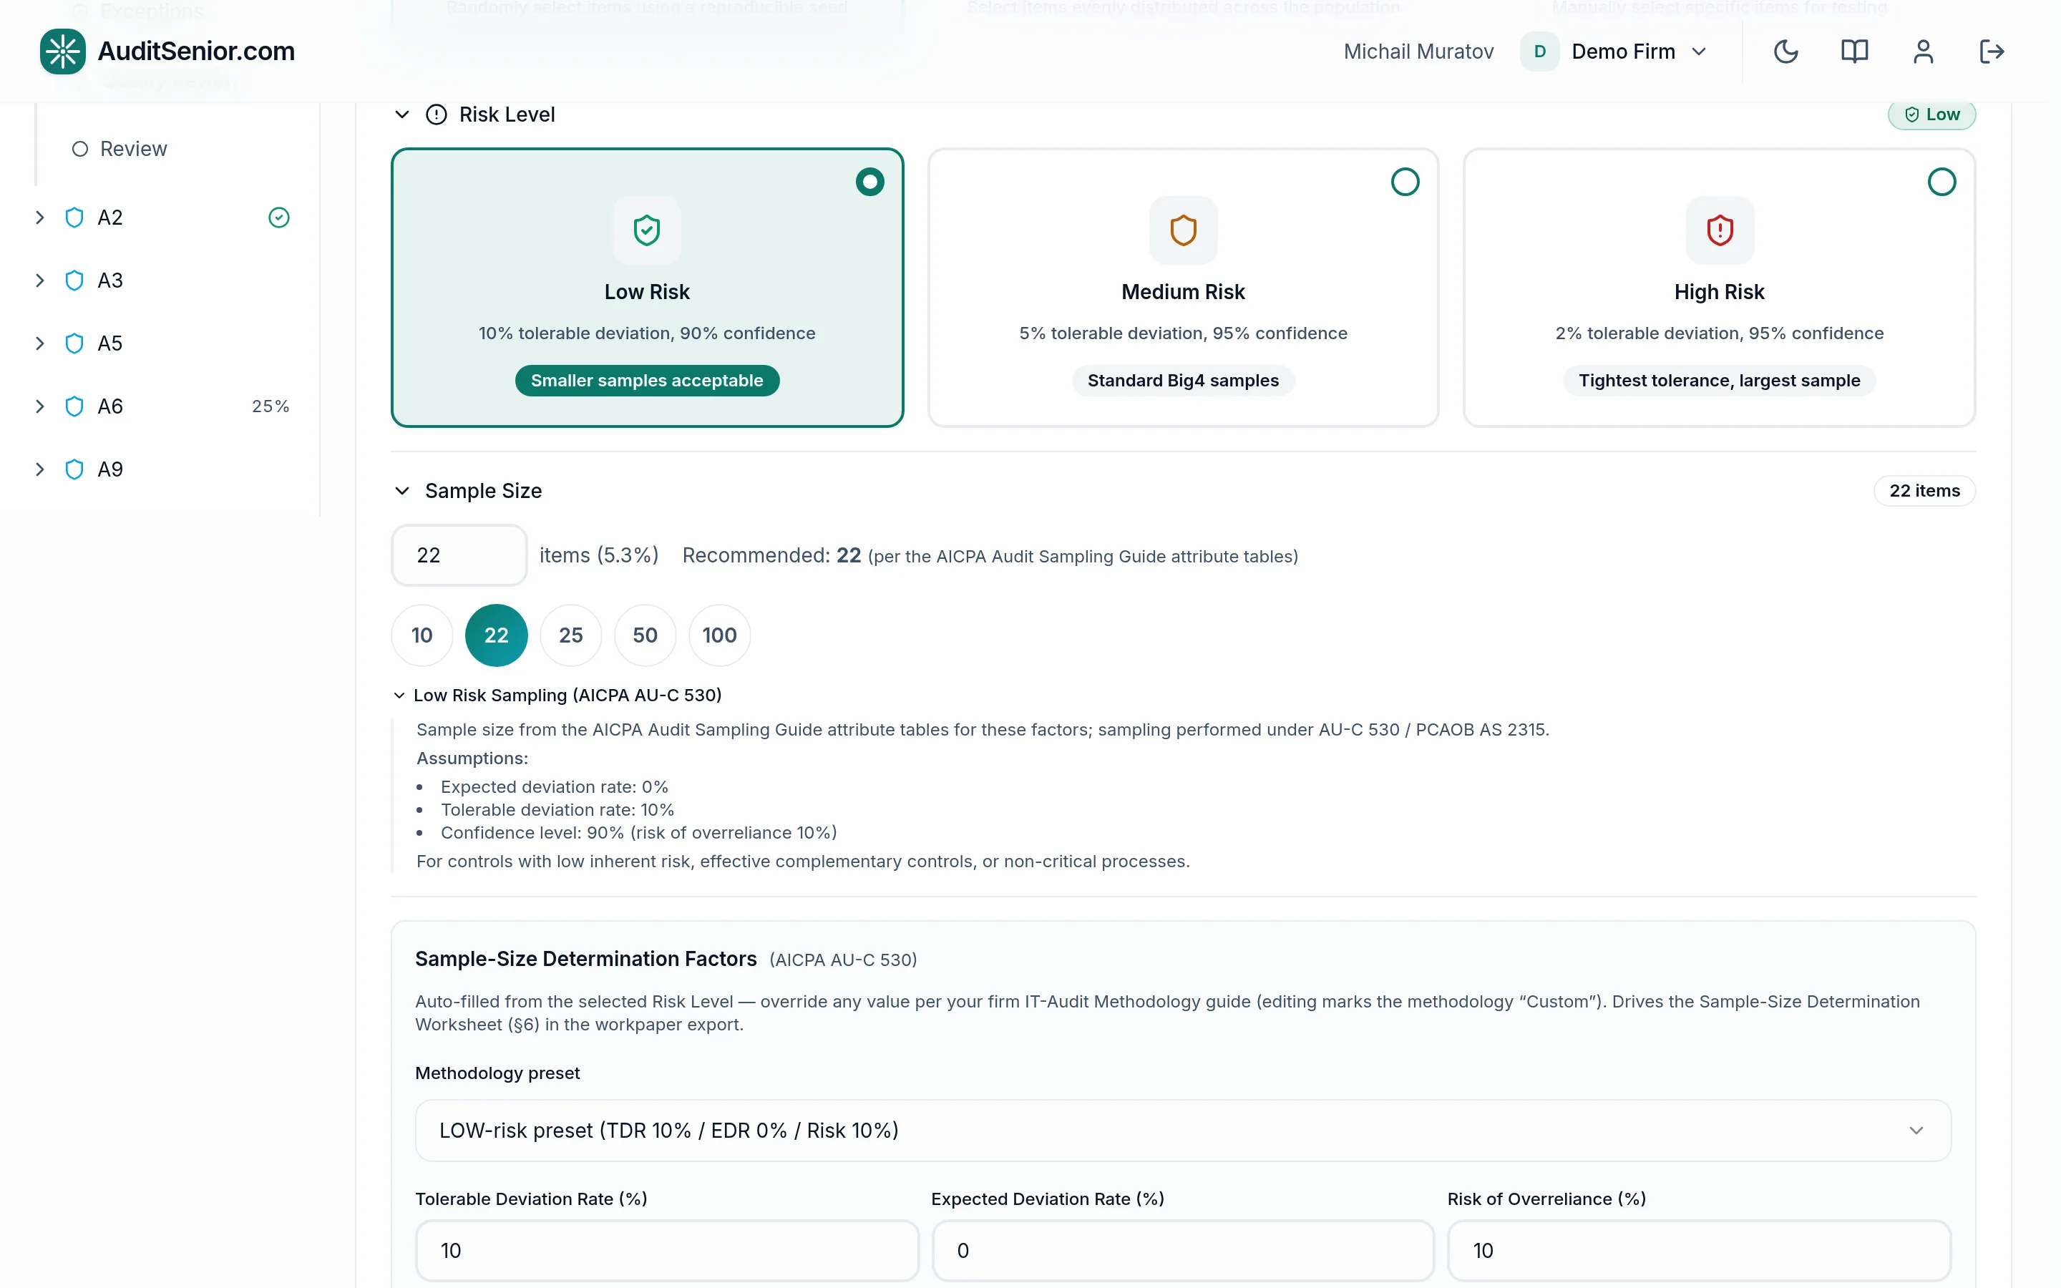Open the Review step in sidebar
The height and width of the screenshot is (1288, 2061).
pos(134,149)
